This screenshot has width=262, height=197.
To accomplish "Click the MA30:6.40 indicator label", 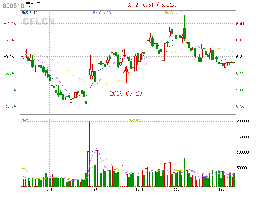I will pos(174,13).
